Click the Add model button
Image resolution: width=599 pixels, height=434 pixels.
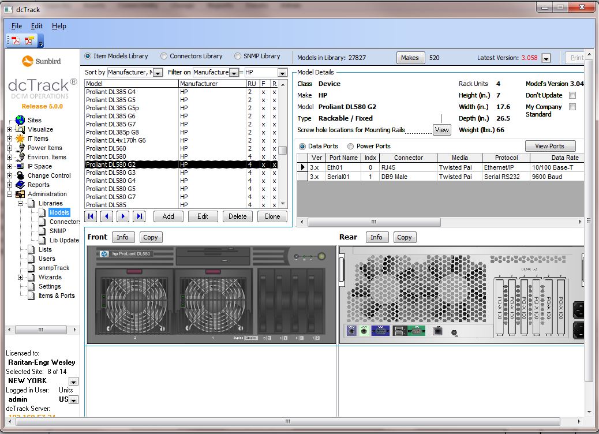point(168,216)
